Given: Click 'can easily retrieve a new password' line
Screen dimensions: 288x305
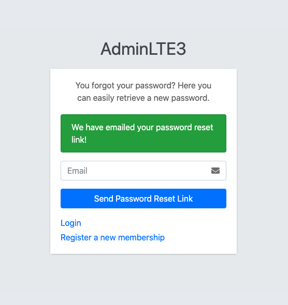Looking at the screenshot, I should 143,98.
